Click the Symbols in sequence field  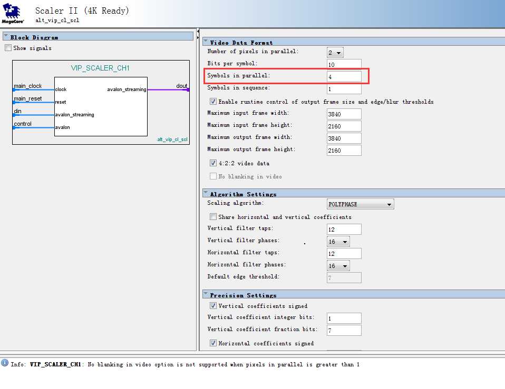point(344,89)
